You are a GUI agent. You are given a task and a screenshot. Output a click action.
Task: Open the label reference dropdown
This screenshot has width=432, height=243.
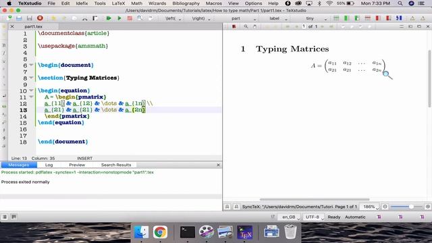(x=278, y=18)
